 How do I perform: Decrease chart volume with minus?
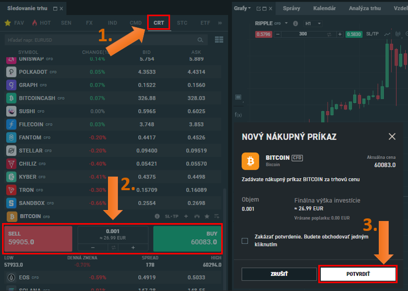(278, 34)
